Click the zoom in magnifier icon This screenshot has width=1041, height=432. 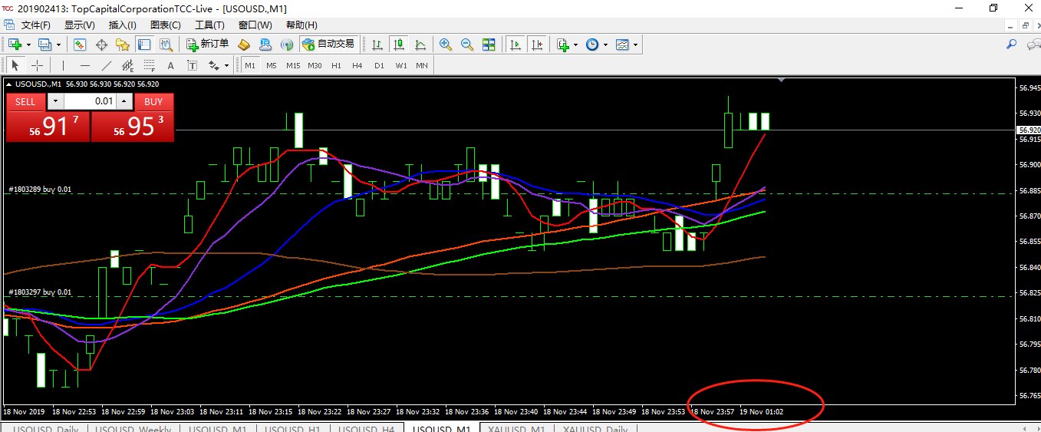(x=445, y=45)
